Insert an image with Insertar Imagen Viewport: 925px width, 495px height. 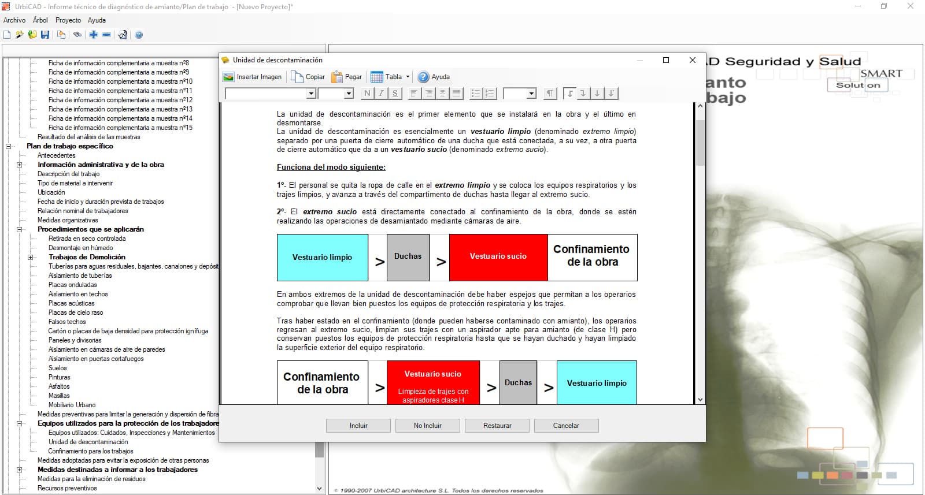253,77
